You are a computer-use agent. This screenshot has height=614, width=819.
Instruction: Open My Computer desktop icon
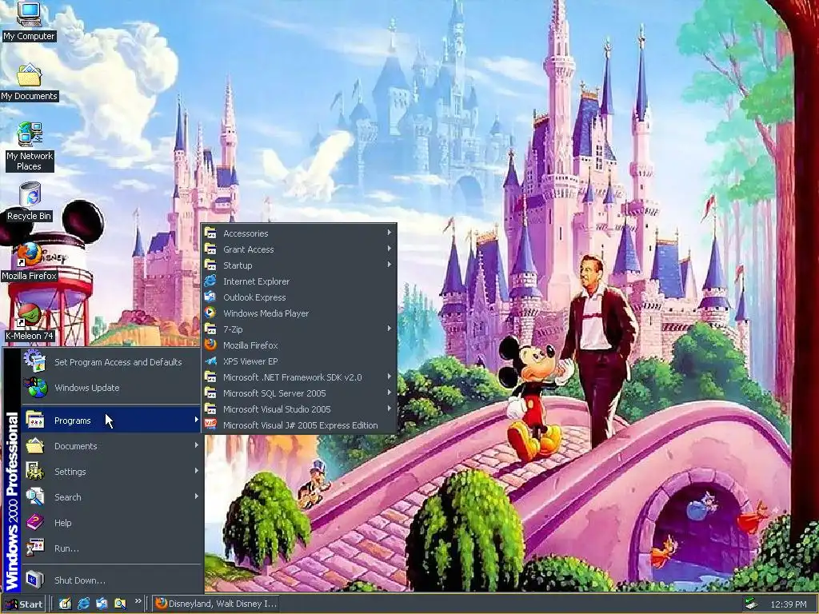tap(30, 21)
